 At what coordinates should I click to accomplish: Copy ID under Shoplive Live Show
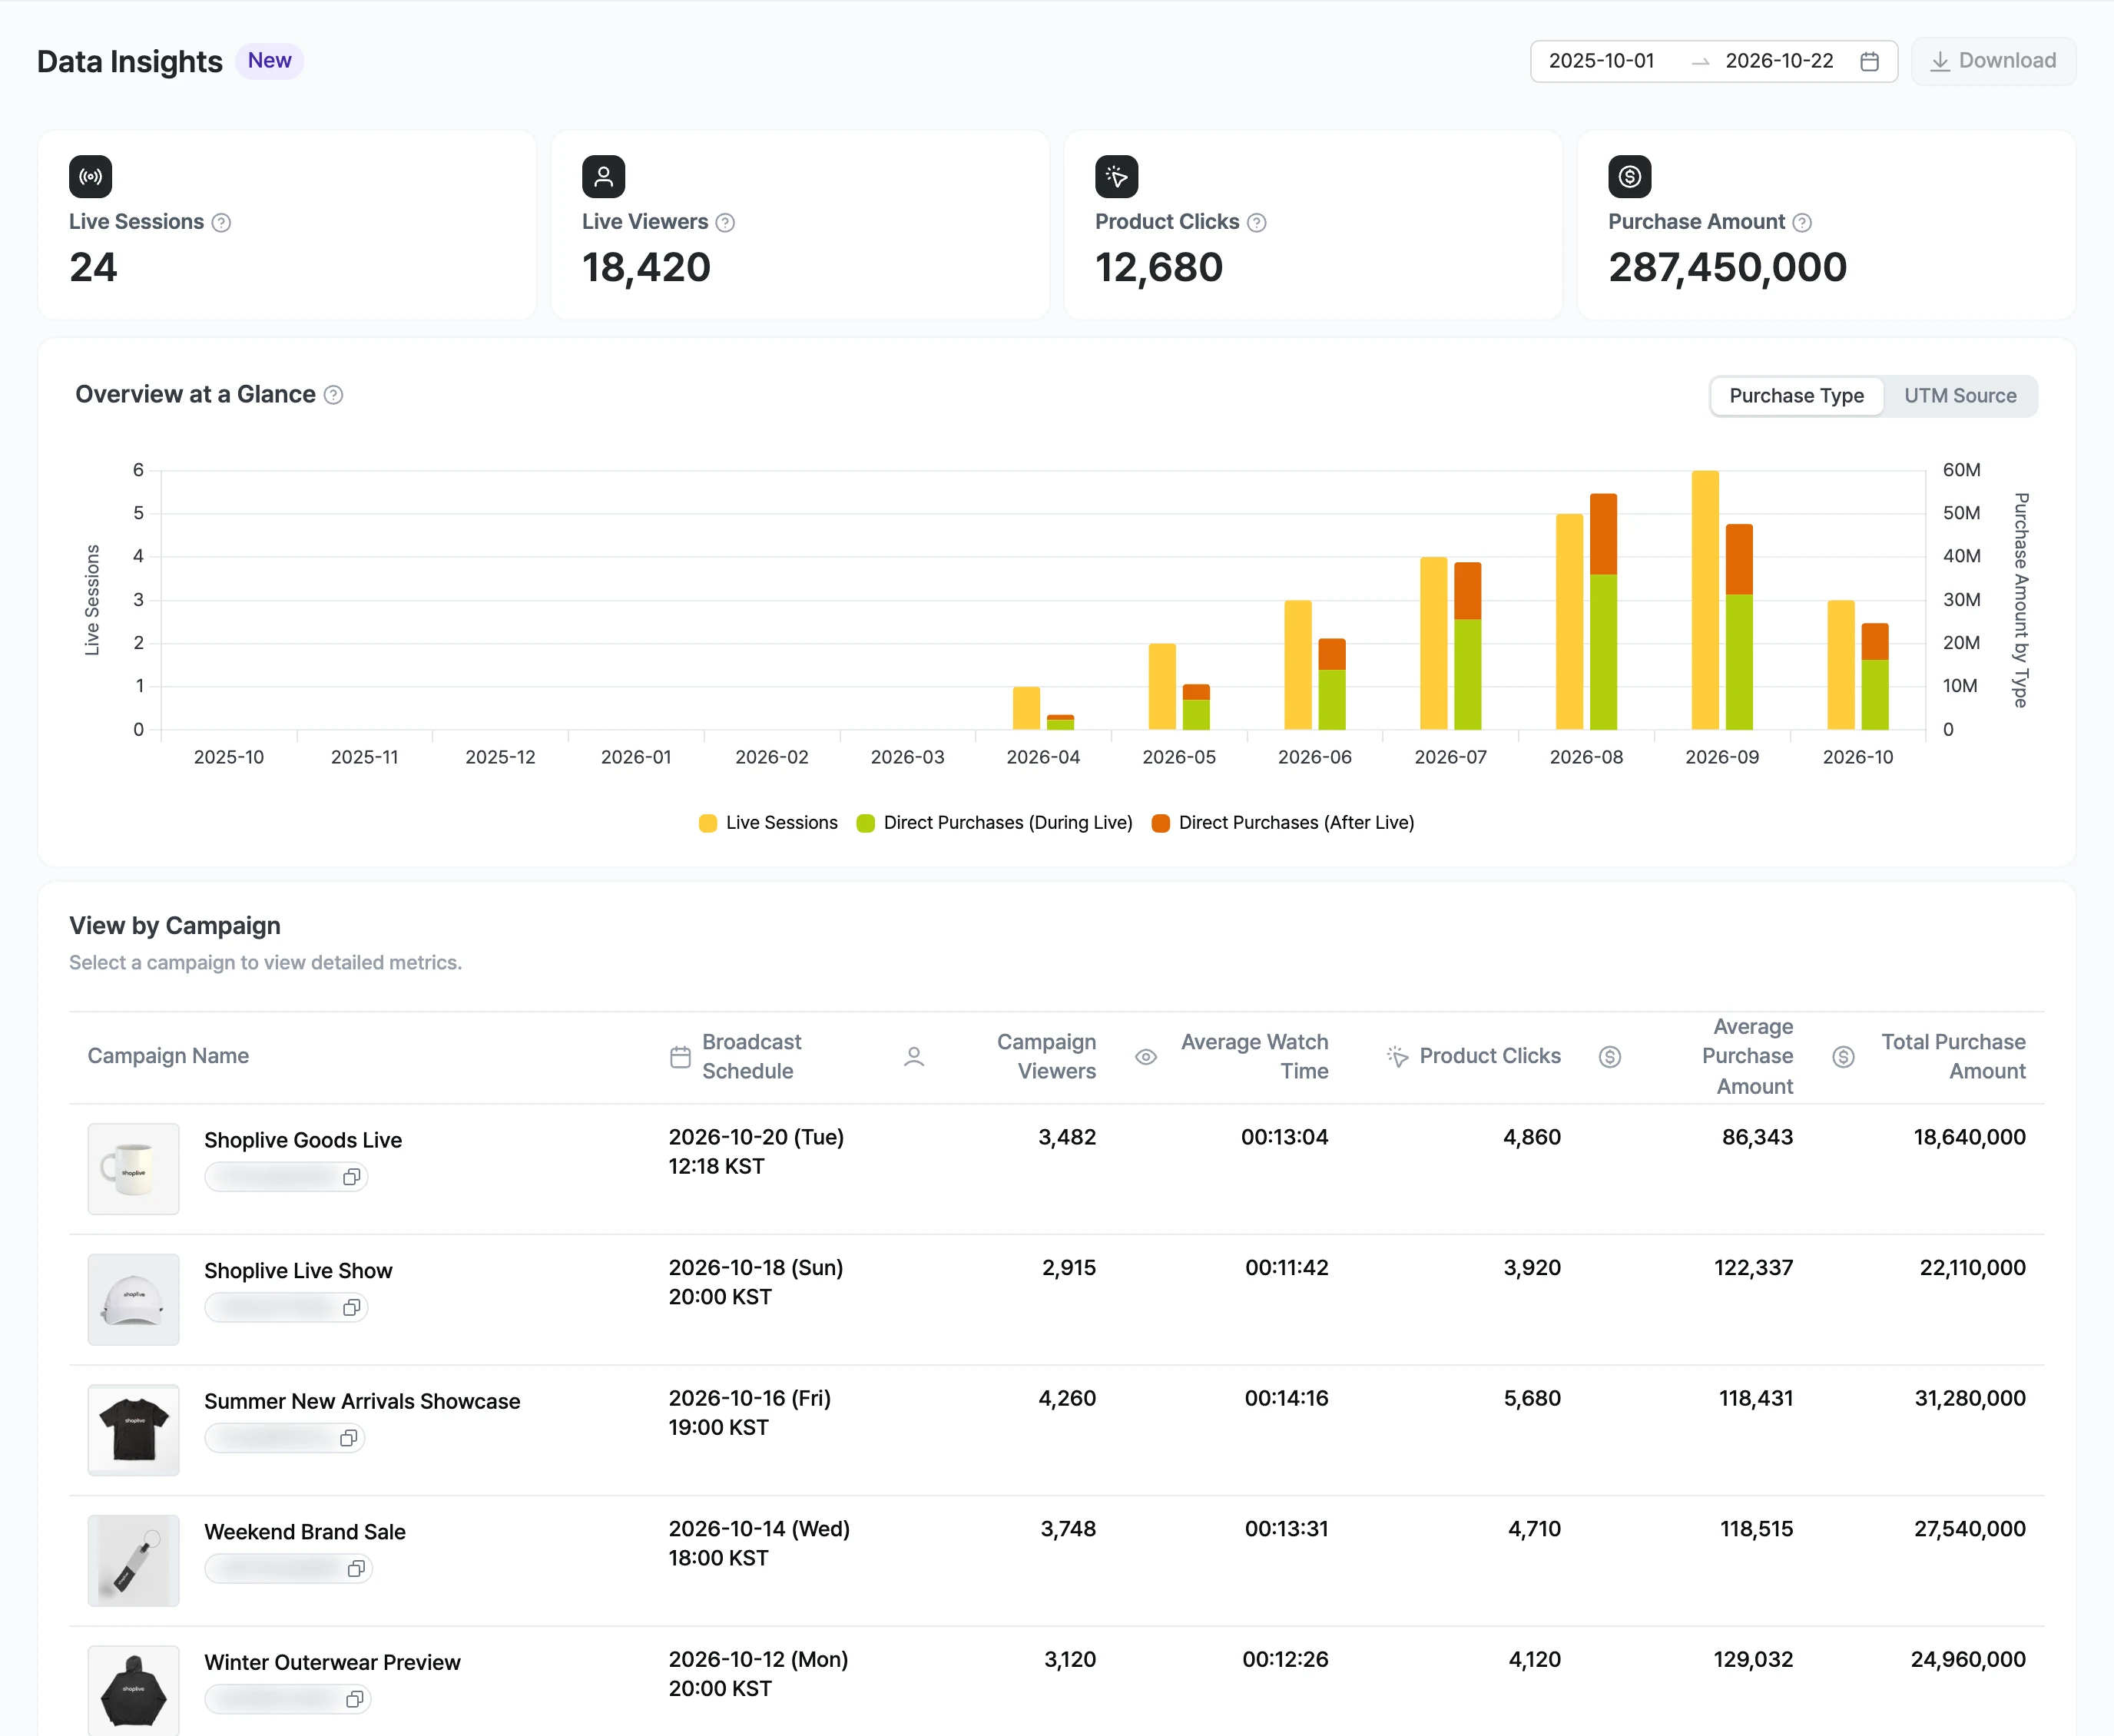[x=351, y=1308]
